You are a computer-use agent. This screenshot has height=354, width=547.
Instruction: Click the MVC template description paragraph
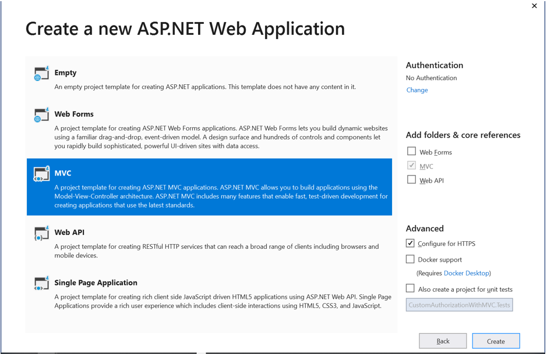click(221, 196)
